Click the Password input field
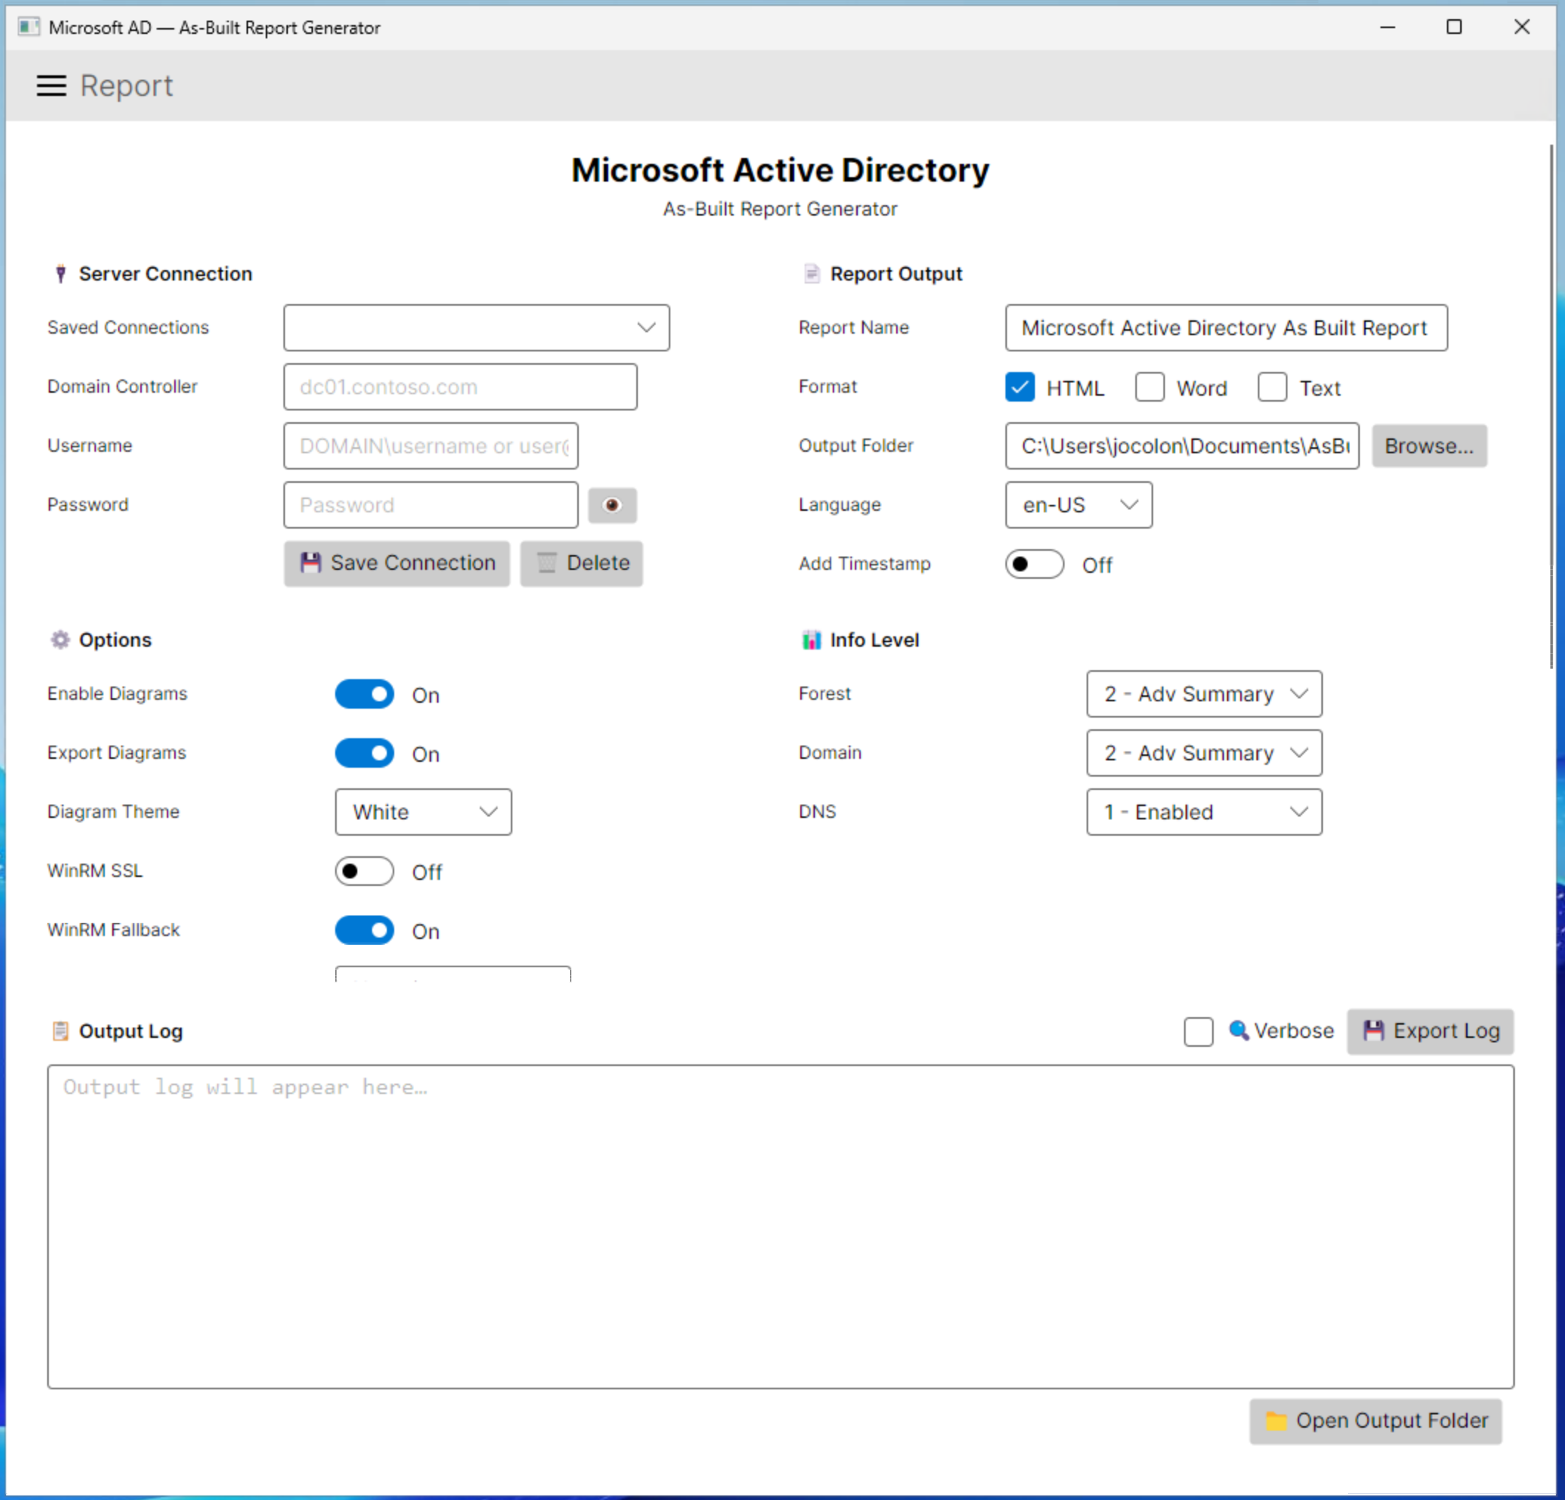The image size is (1565, 1500). pos(430,504)
